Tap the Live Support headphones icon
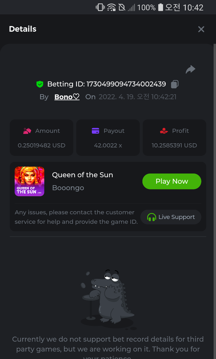 [x=152, y=217]
